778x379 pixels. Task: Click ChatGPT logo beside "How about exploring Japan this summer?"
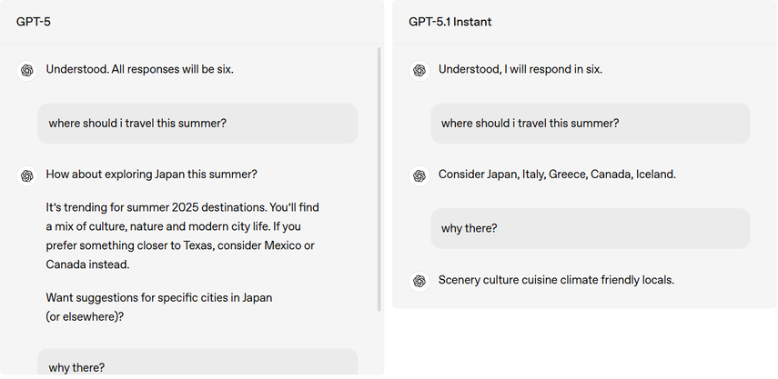pyautogui.click(x=27, y=175)
